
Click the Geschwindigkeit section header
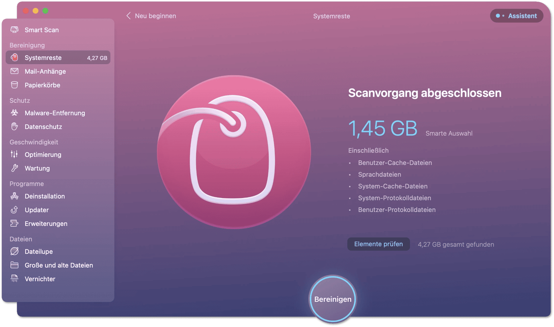(x=34, y=142)
